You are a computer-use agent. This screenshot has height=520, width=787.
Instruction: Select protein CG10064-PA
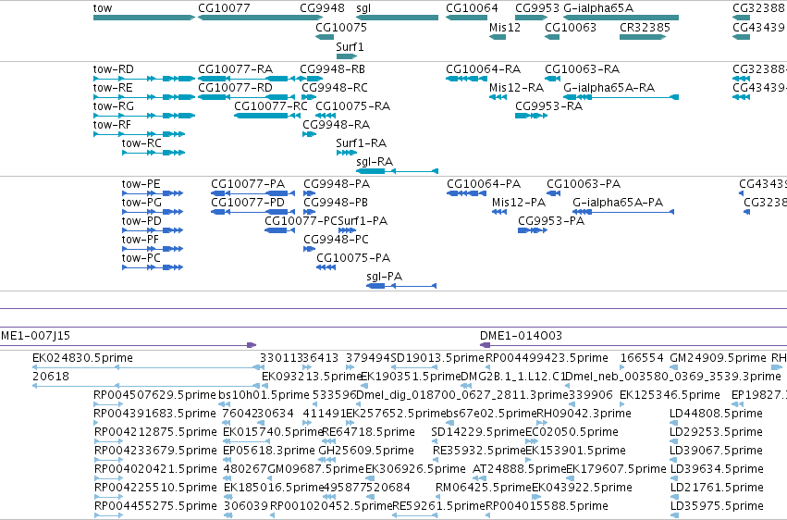pos(466,193)
